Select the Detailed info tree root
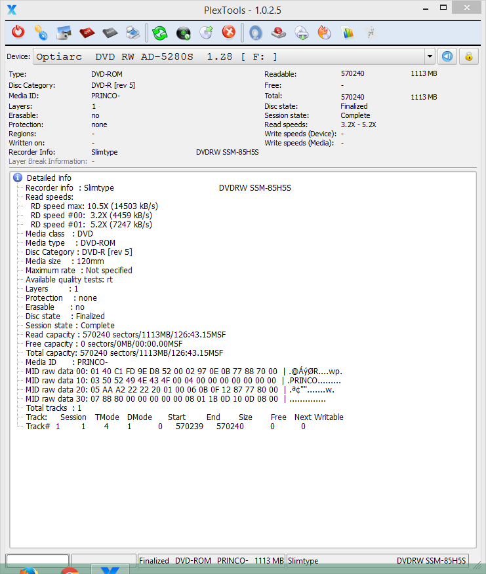Screen dimensions: 486x574 [49, 178]
